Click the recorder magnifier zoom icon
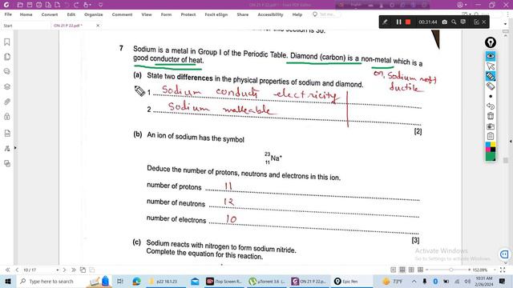The image size is (513, 288). coord(454,22)
